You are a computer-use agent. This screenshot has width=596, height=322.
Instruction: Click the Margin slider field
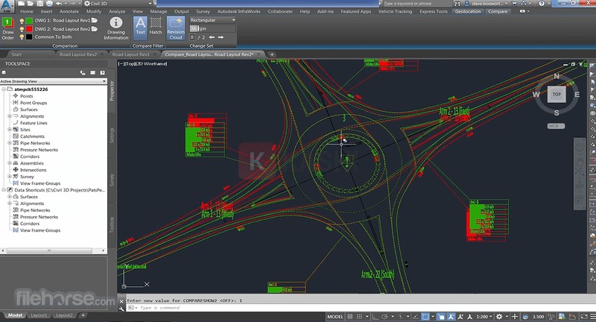point(212,28)
